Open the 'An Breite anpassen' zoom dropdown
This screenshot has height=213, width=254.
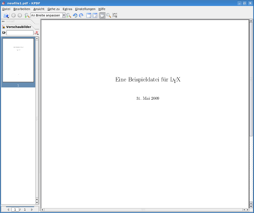click(x=64, y=15)
